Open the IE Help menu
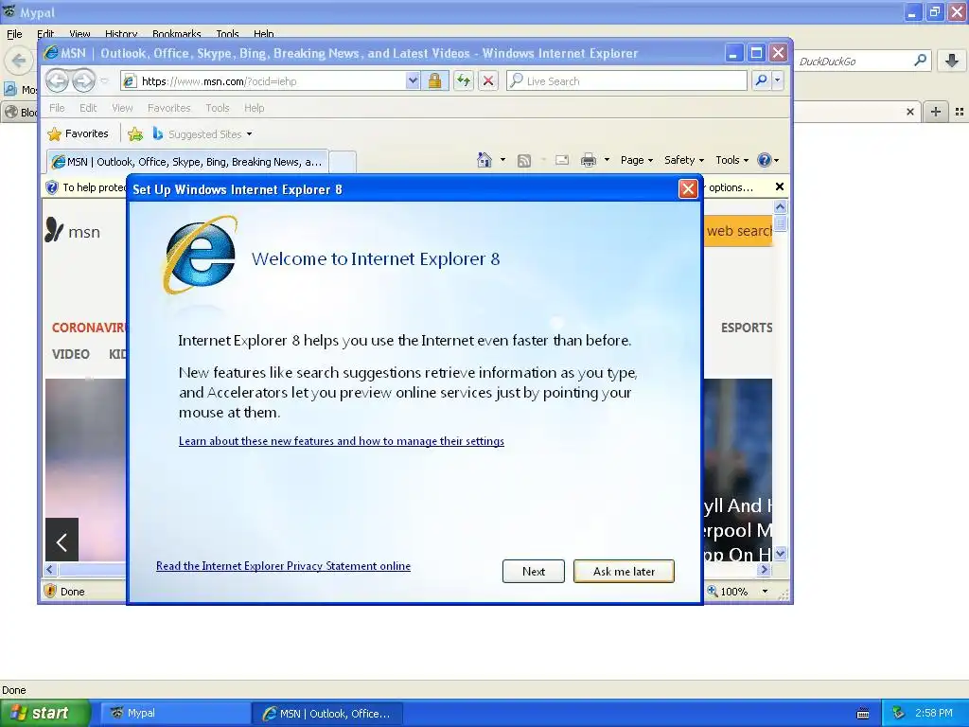 [254, 108]
